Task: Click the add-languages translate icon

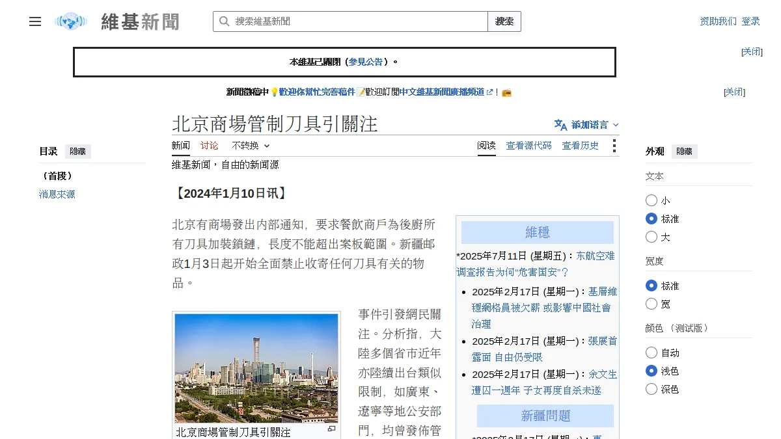Action: (x=560, y=124)
